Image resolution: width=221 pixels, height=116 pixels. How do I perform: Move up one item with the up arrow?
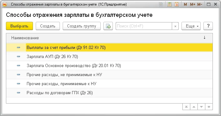tap(194, 107)
